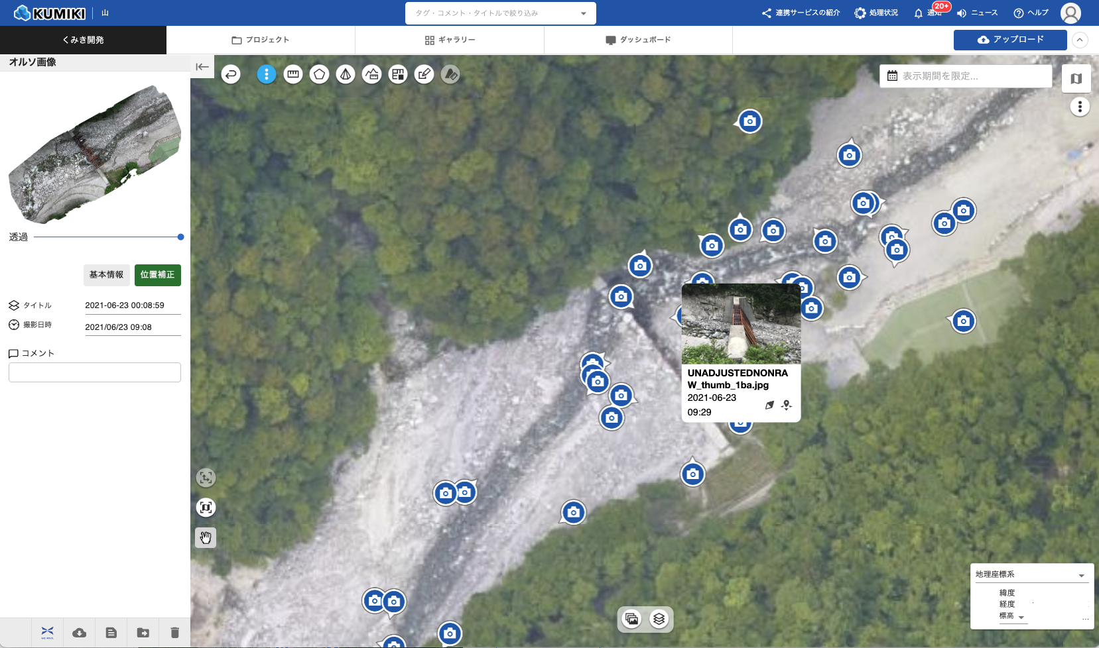Open the layers stack button

click(659, 619)
